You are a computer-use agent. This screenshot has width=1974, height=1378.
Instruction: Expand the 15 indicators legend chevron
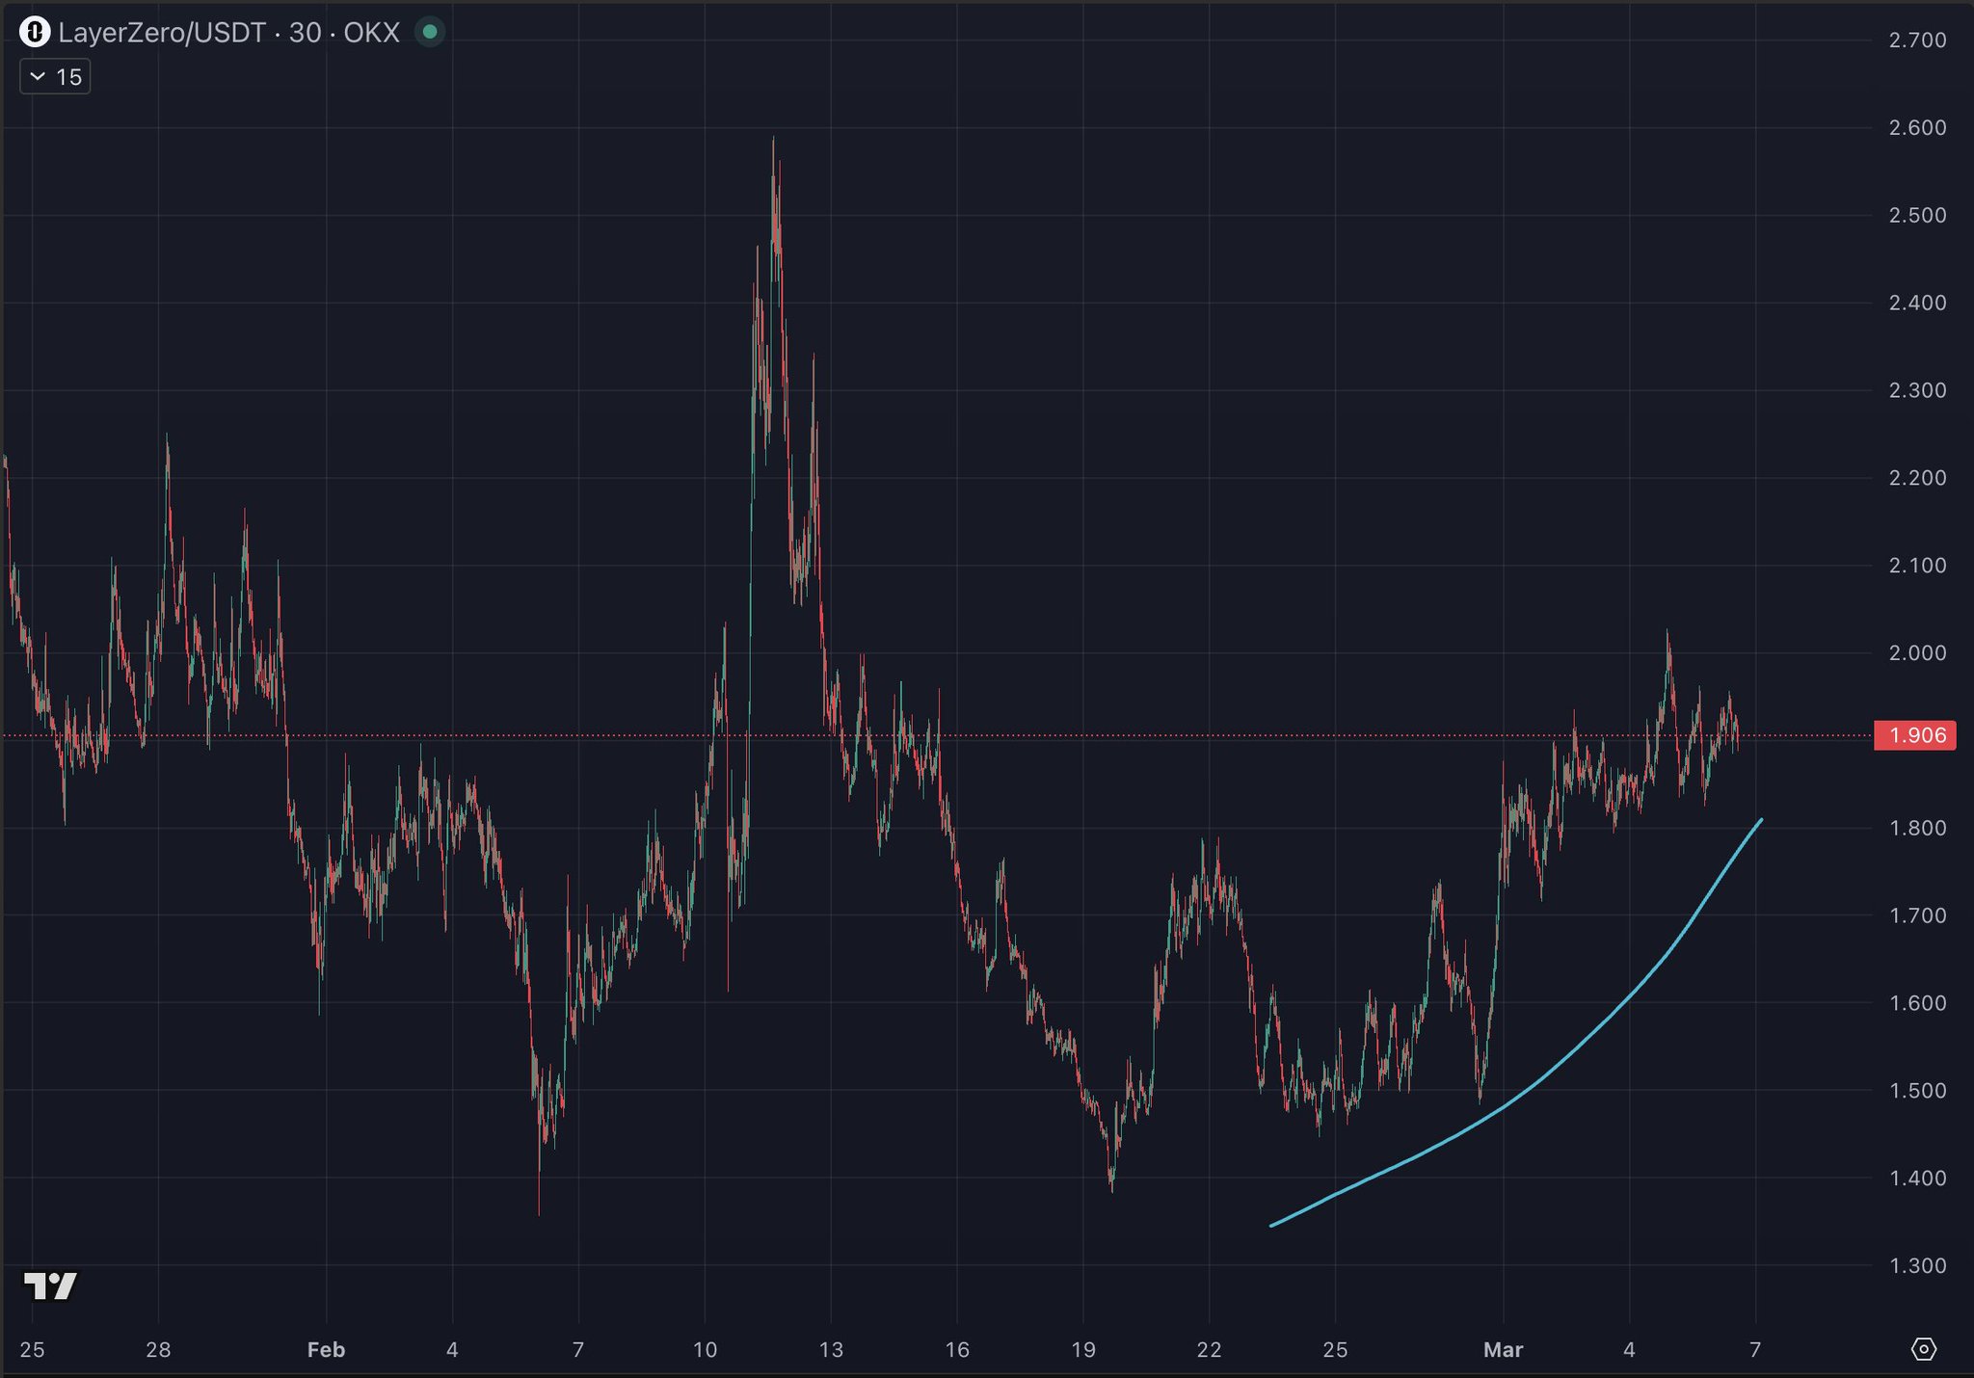(38, 77)
